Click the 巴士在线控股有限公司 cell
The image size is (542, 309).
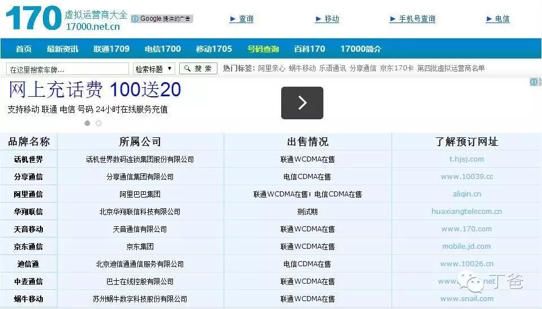140,281
